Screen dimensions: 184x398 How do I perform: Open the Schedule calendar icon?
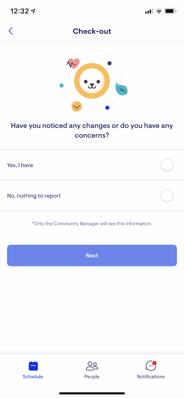33,366
